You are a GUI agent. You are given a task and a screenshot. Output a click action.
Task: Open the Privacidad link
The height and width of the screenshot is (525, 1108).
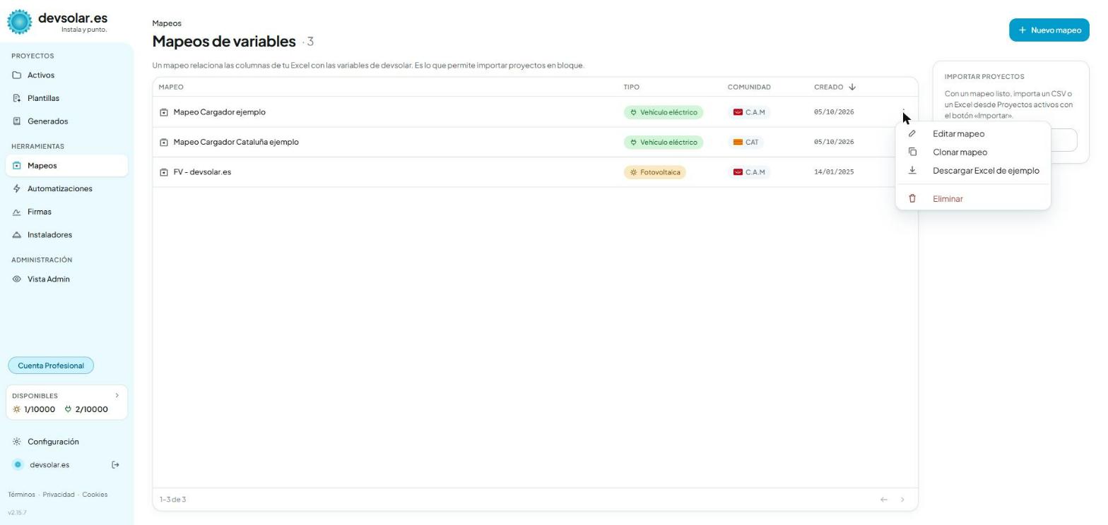tap(59, 495)
